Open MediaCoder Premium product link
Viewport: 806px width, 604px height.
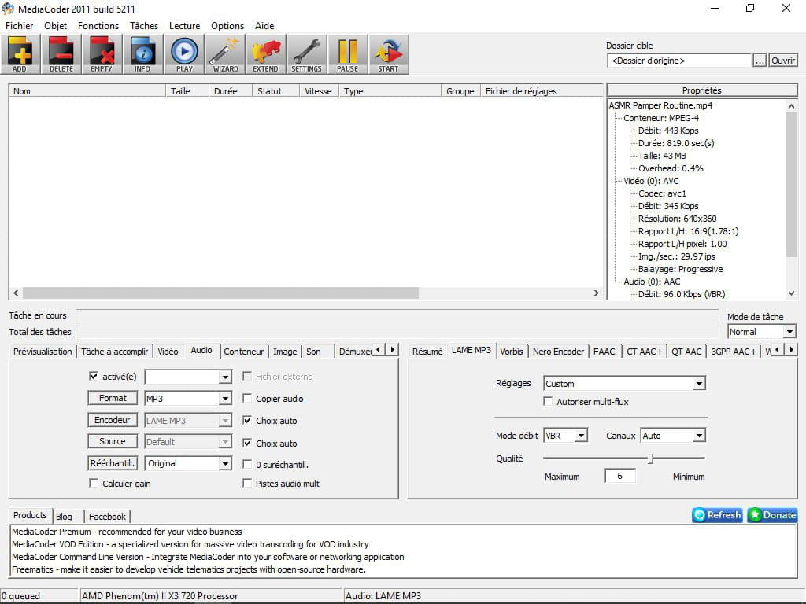(x=127, y=532)
